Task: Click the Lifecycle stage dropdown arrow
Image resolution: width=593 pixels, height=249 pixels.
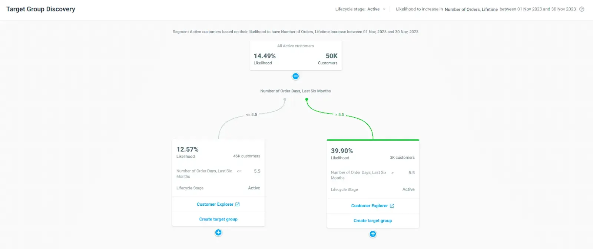Action: pos(384,9)
